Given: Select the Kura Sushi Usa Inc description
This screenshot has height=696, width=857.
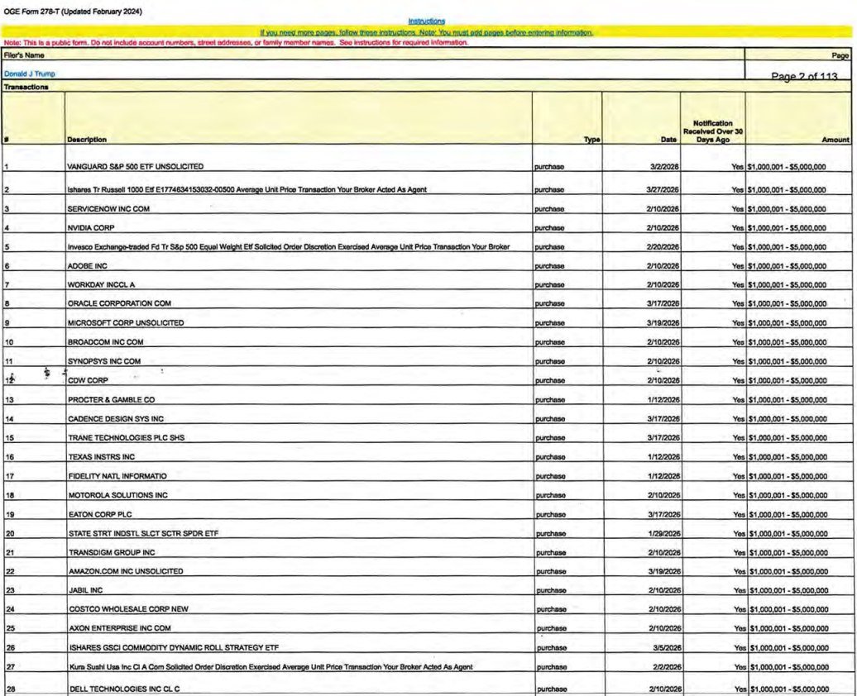Looking at the screenshot, I should pos(271,667).
